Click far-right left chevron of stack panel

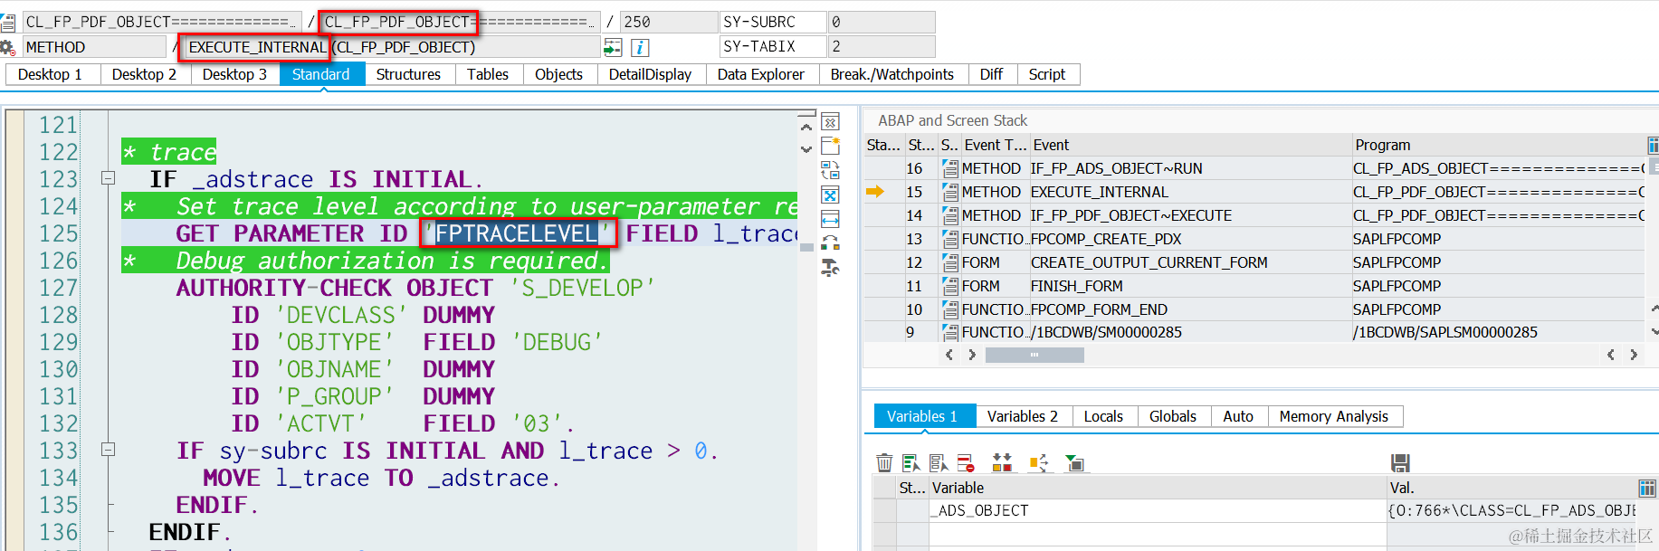[1611, 355]
